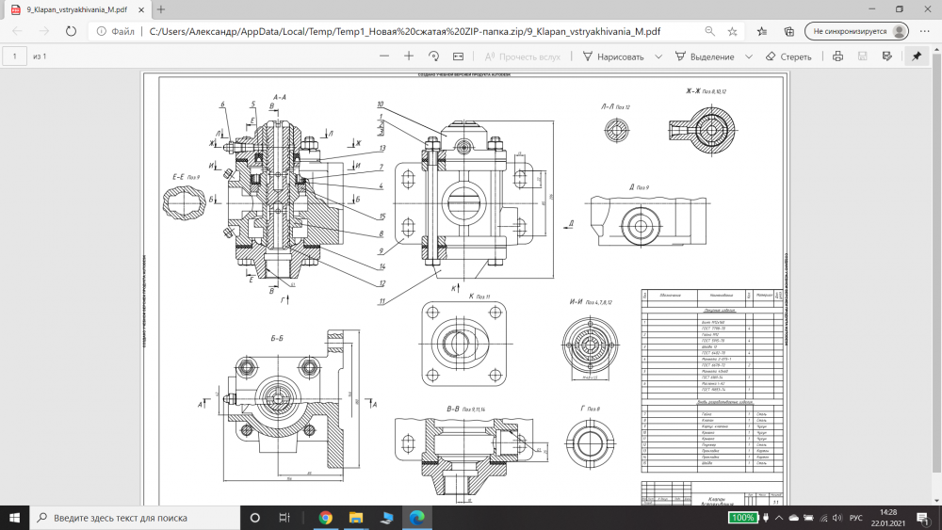
Task: Reload the current page
Action: click(x=72, y=31)
